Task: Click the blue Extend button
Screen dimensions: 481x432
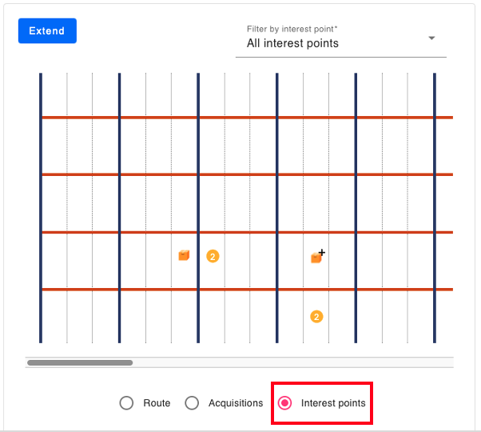Action: (47, 30)
